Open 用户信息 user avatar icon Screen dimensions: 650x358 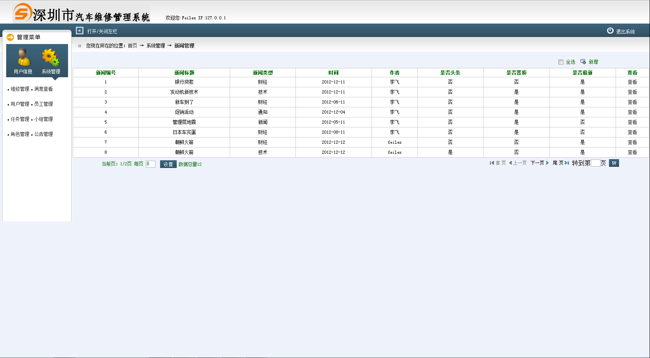[23, 57]
